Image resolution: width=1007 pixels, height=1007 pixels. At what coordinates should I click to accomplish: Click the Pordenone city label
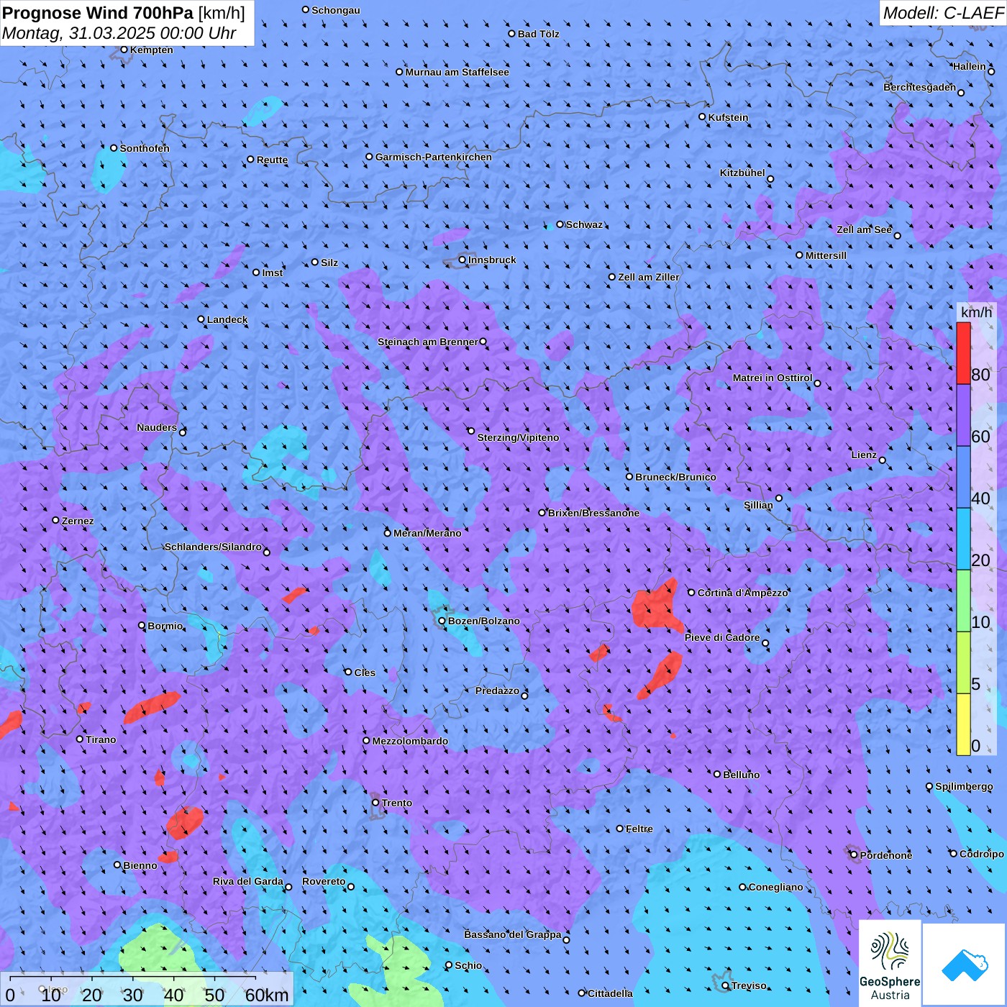886,855
